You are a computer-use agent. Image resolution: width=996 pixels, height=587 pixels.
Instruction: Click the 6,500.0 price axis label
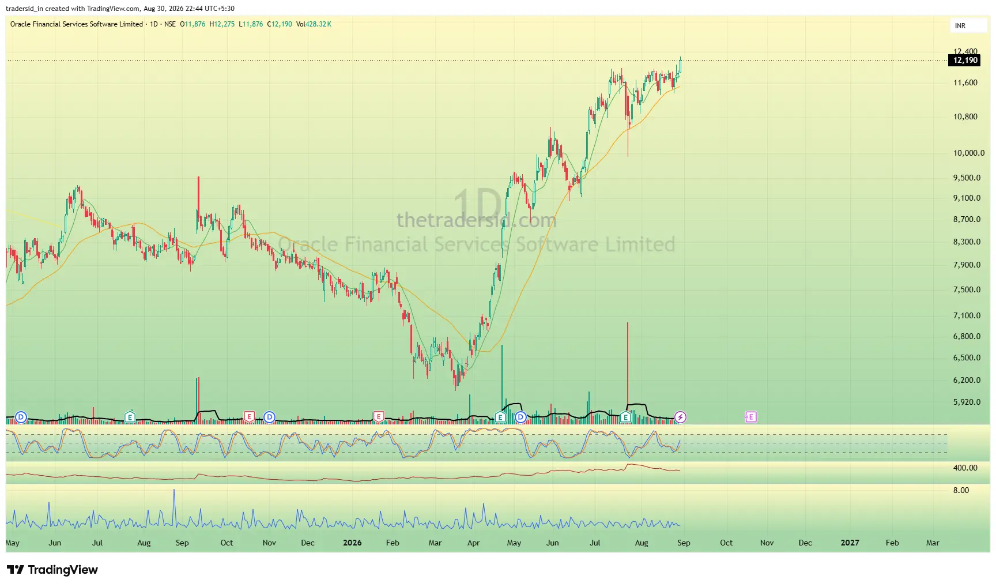click(x=967, y=358)
